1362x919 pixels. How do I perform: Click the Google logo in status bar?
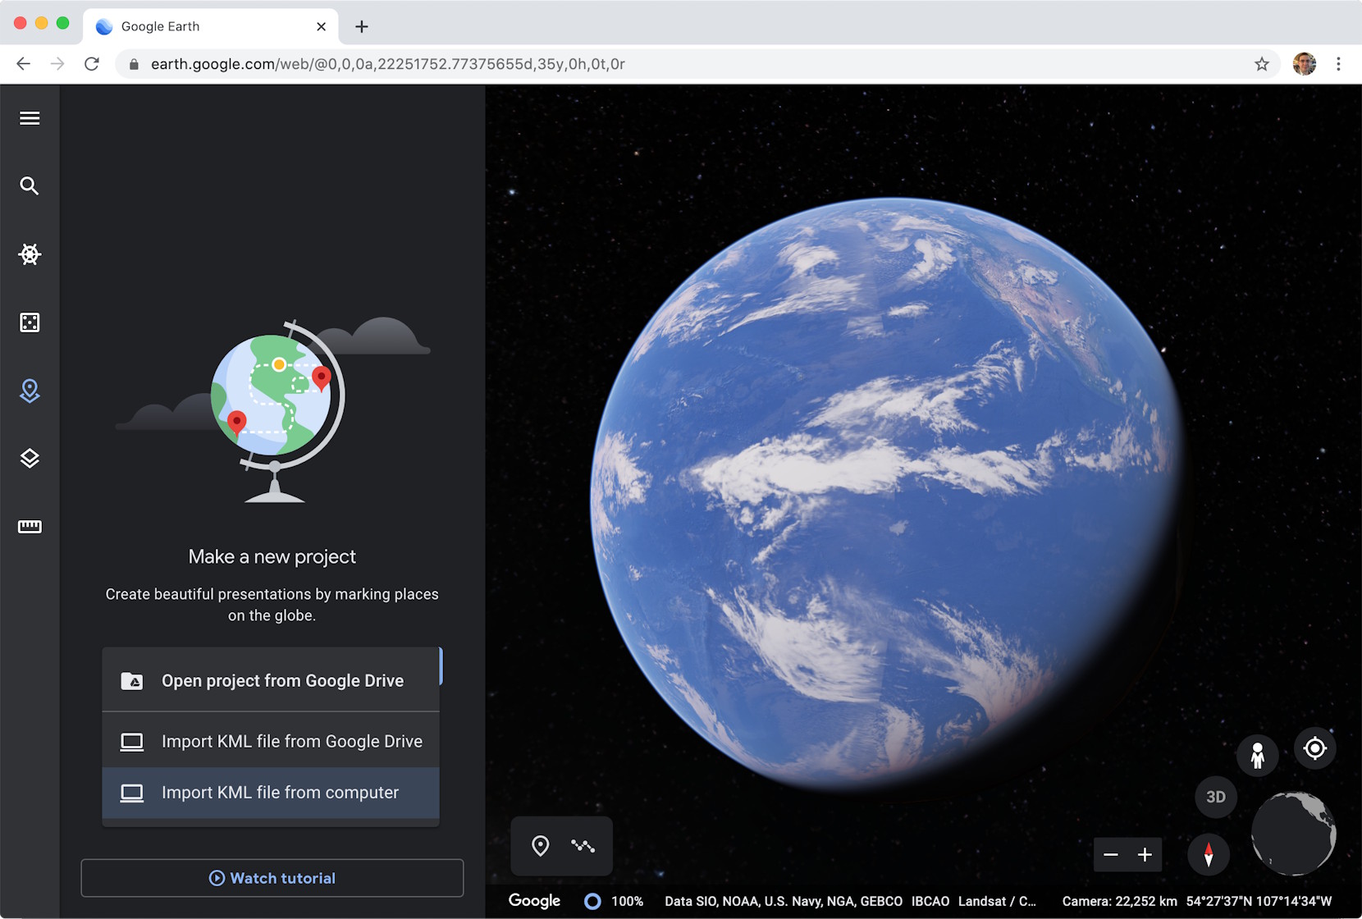coord(534,901)
